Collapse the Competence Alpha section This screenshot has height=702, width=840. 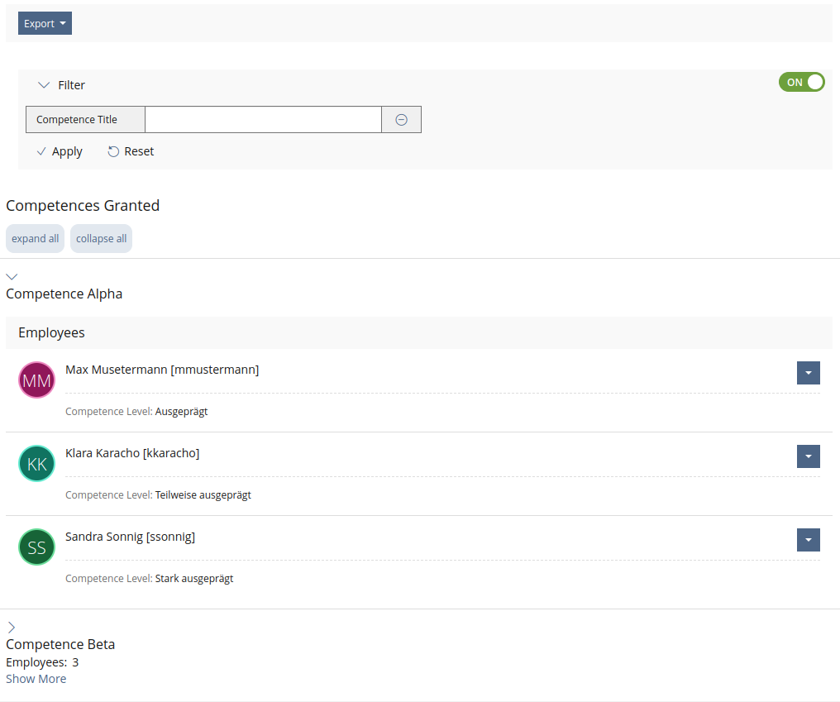(12, 276)
